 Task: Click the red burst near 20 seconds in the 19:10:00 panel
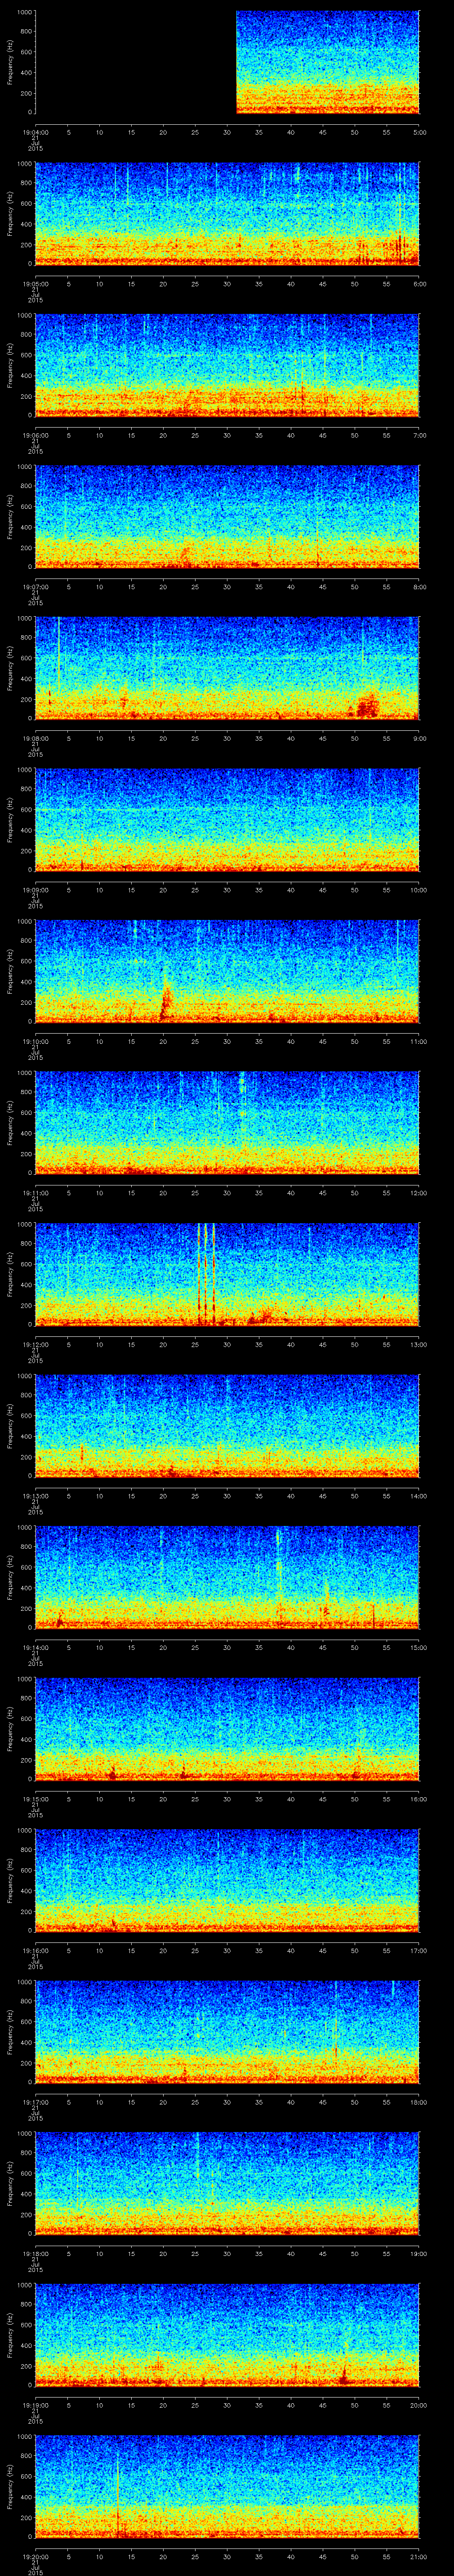tap(167, 999)
